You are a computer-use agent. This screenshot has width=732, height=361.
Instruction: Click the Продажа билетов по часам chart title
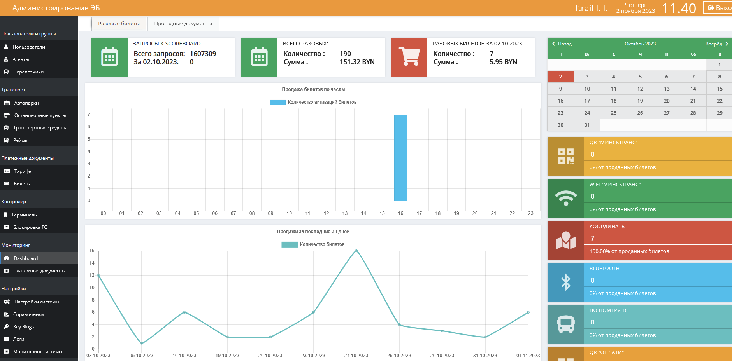coord(313,89)
